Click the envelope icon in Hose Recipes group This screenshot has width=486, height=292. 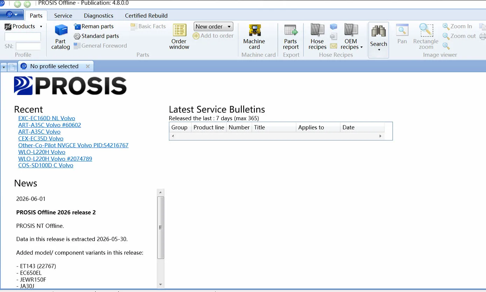[x=333, y=46]
